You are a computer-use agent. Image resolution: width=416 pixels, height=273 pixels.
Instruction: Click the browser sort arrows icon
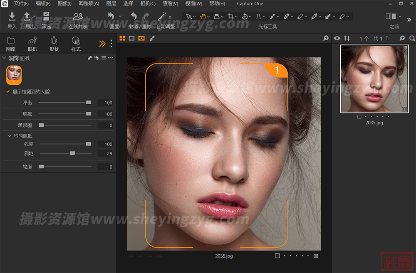click(347, 38)
